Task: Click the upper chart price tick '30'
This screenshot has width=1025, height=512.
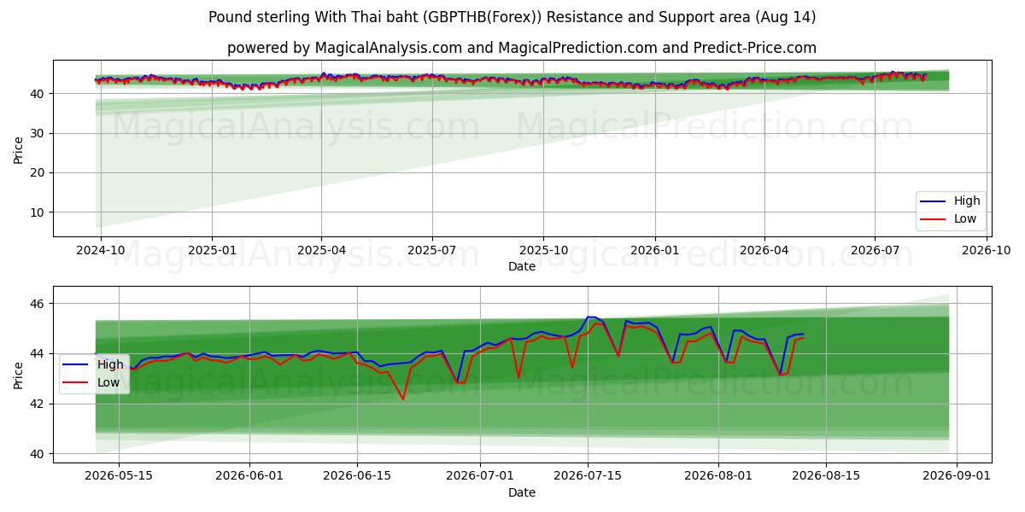Action: coord(38,133)
